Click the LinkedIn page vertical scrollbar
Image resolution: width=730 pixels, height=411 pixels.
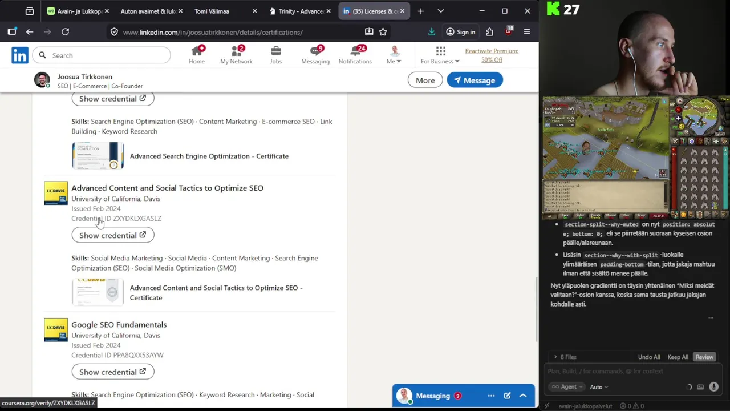tap(536, 310)
